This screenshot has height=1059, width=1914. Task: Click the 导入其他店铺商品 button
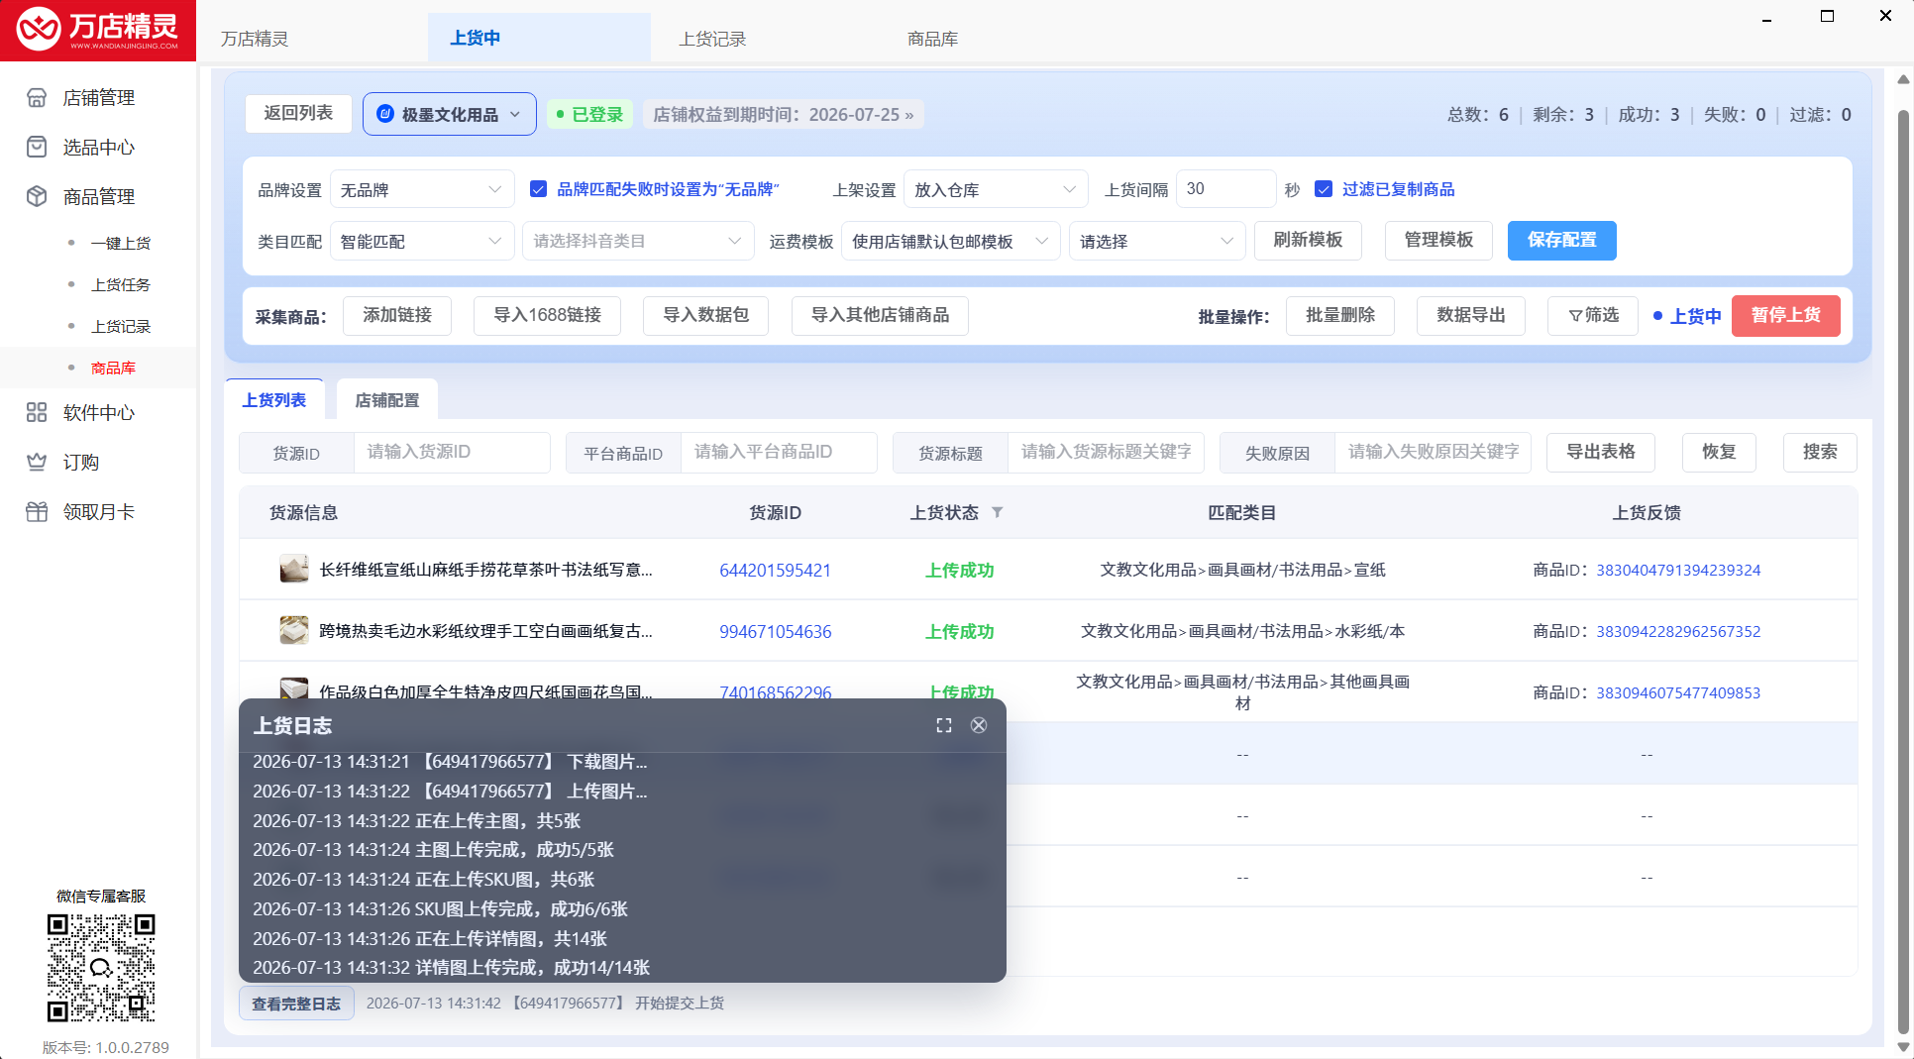pos(880,315)
